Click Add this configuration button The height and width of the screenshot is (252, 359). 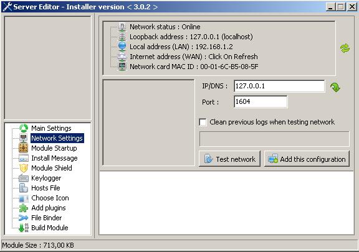pyautogui.click(x=307, y=159)
